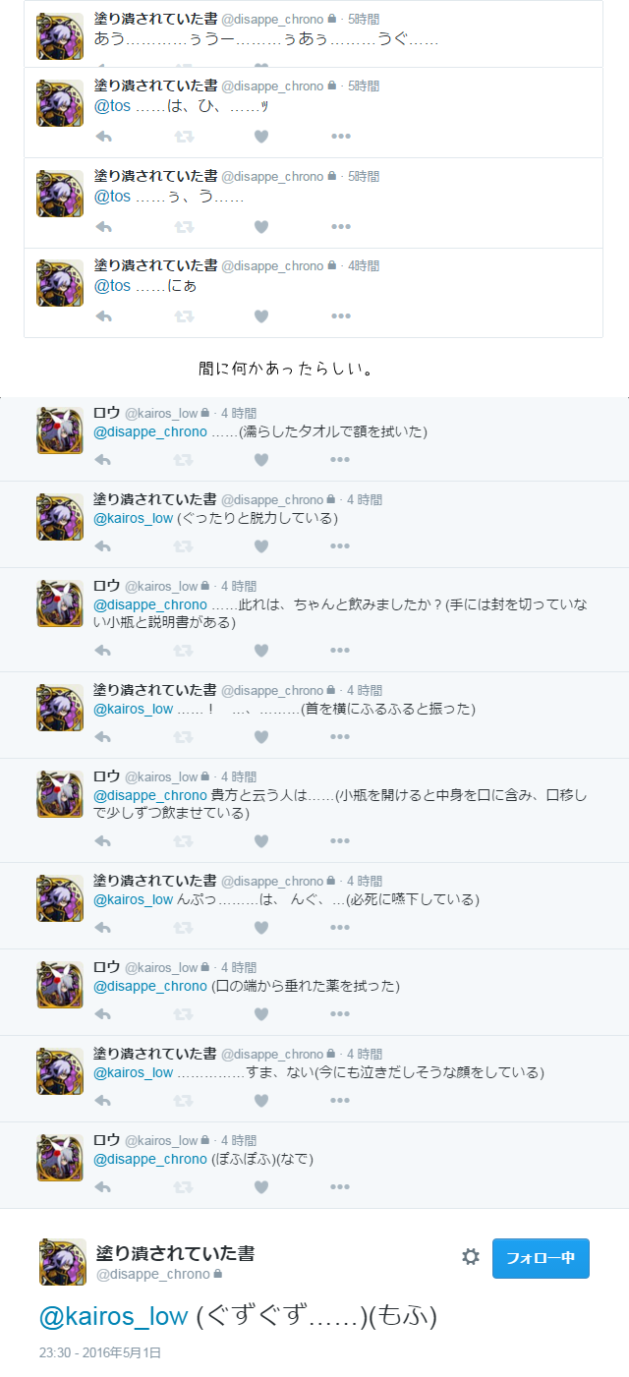Open the settings gear next to フォロー中
Viewport: 629px width, 1377px height.
coord(471,1257)
